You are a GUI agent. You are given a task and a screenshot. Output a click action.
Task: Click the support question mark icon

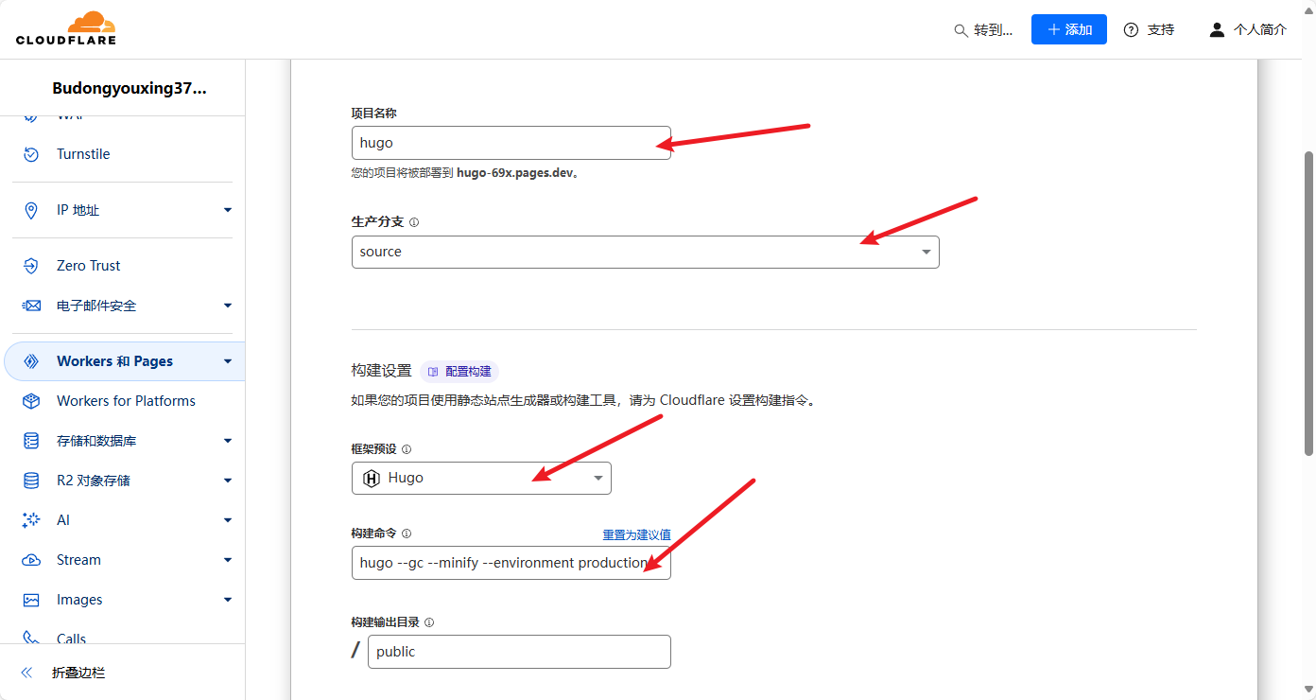click(x=1131, y=30)
